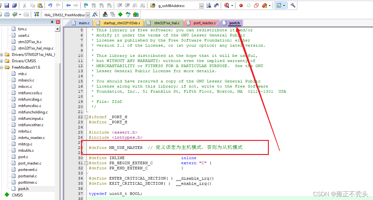Start the debug session magnifier icon
Screen dimensions: 373x200
point(227,5)
